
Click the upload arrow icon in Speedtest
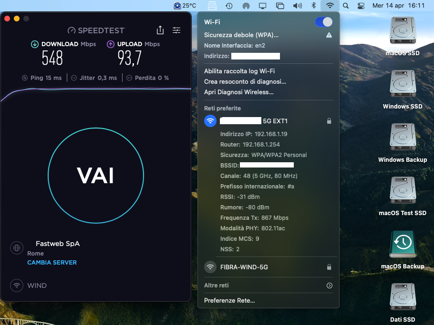click(111, 44)
